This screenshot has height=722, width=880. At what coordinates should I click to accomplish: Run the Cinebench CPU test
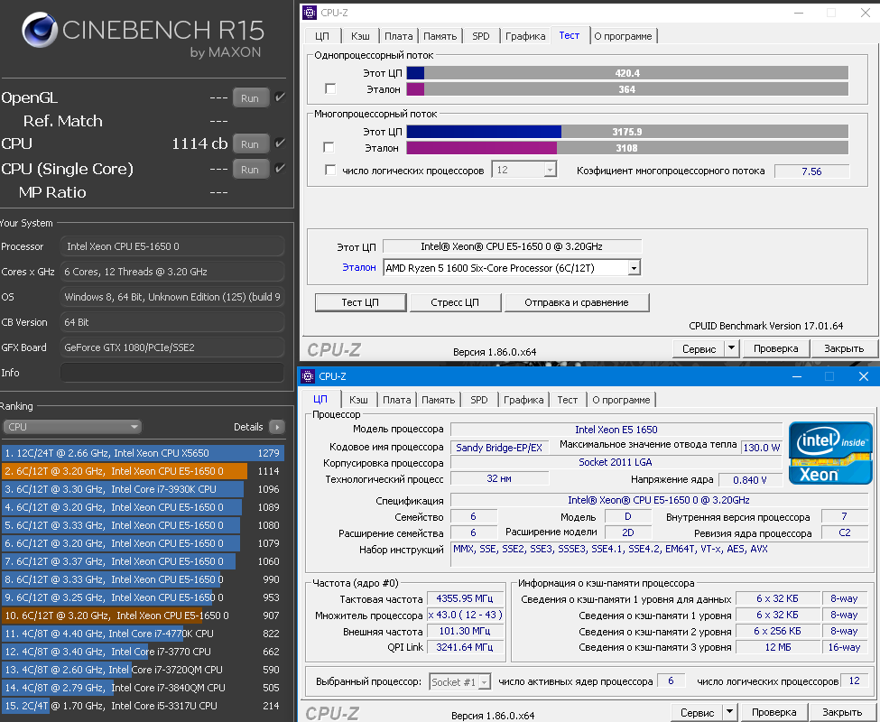coord(250,144)
